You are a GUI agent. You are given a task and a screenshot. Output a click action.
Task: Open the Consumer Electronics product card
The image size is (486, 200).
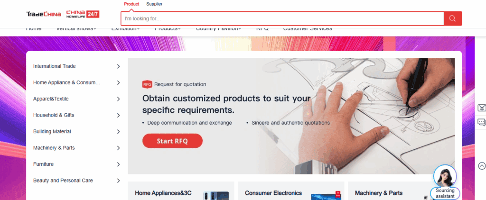[x=291, y=191]
